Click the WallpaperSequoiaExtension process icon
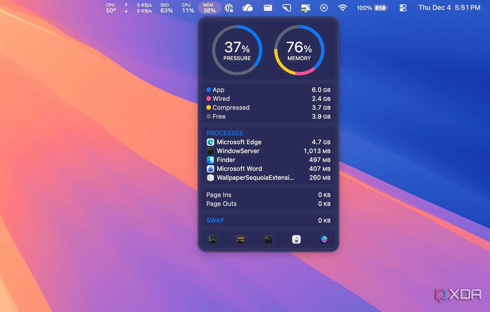 [211, 178]
